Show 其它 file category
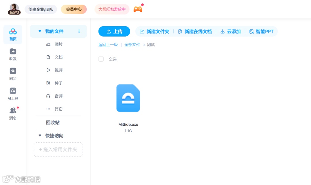 tap(58, 109)
